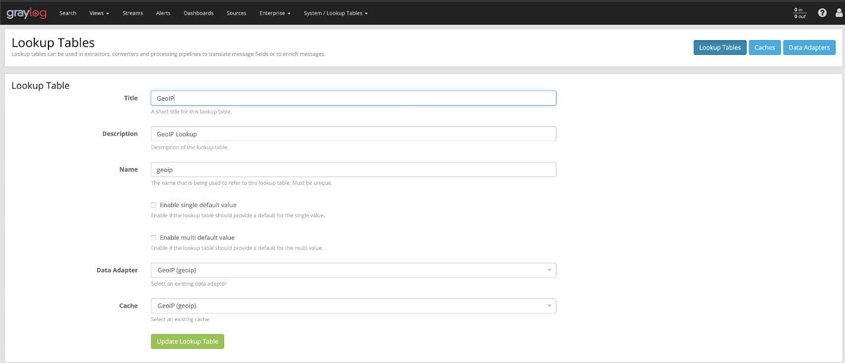Expand the Views dropdown menu
Image resolution: width=845 pixels, height=363 pixels.
(x=98, y=12)
